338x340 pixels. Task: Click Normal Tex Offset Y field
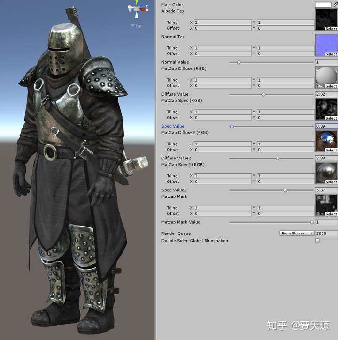[x=286, y=53]
